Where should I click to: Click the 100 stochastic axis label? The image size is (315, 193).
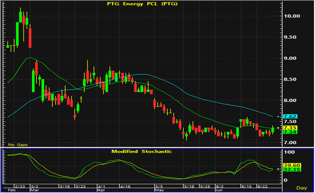(x=289, y=152)
